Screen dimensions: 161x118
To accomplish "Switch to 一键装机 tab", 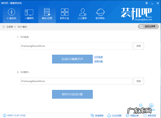I will (x=29, y=14).
